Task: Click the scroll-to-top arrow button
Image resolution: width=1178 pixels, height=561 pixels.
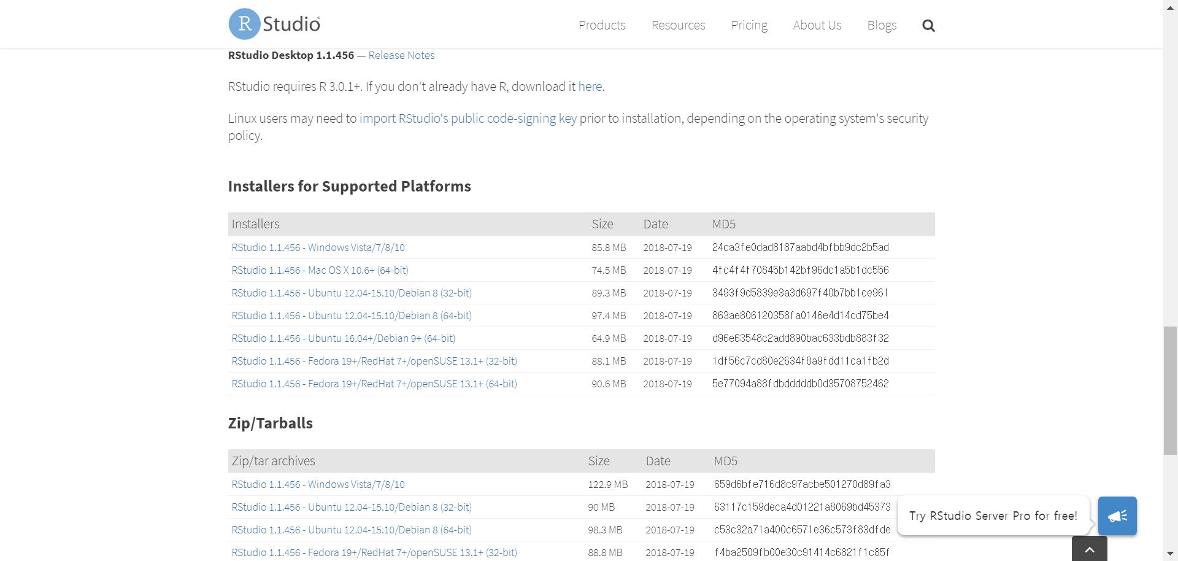Action: 1090,549
